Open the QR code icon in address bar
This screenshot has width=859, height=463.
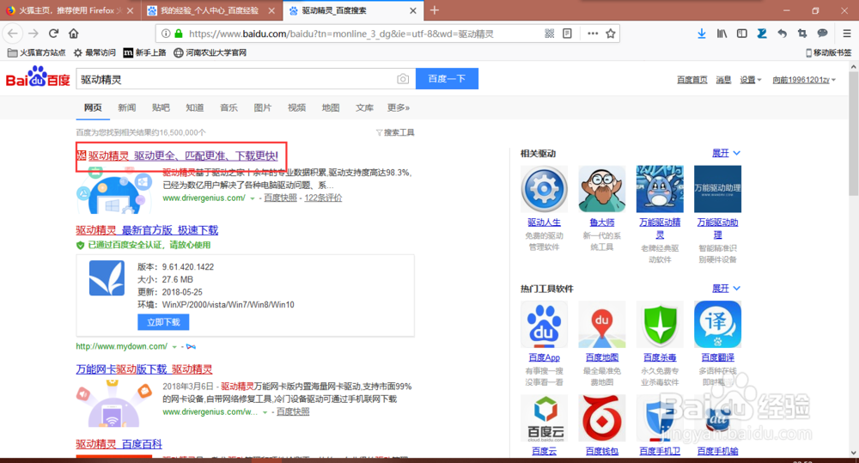[x=550, y=34]
